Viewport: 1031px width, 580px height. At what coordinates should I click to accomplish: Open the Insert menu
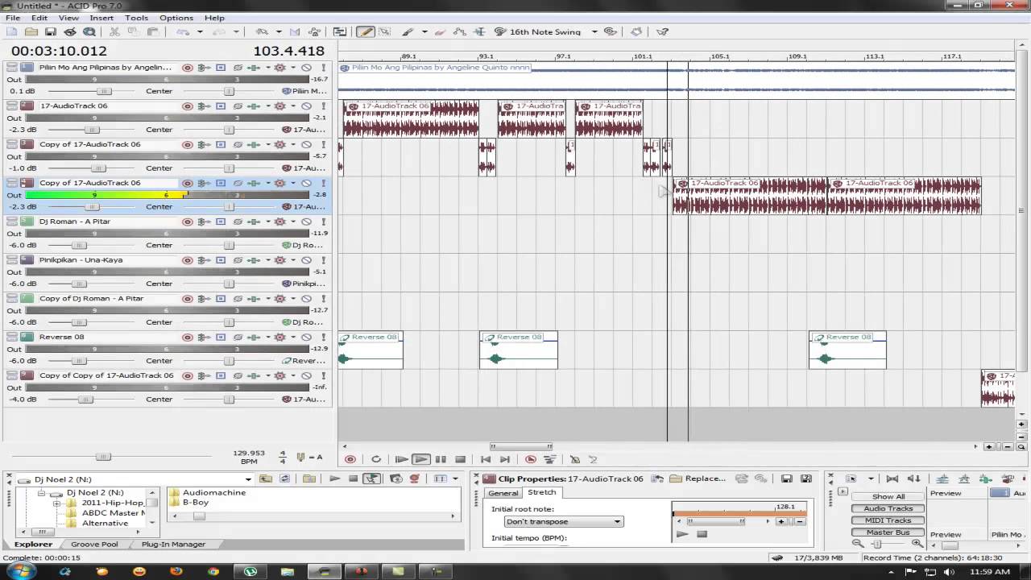[x=101, y=18]
